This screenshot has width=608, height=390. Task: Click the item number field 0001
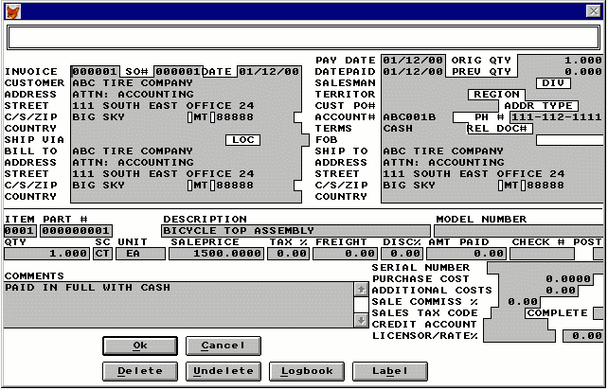(x=20, y=231)
